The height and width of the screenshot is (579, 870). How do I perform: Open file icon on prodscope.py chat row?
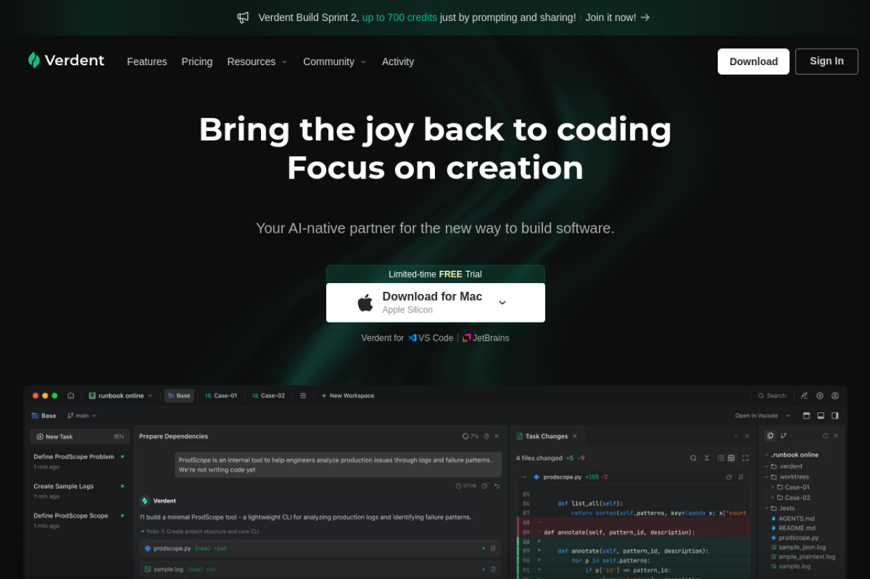493,548
